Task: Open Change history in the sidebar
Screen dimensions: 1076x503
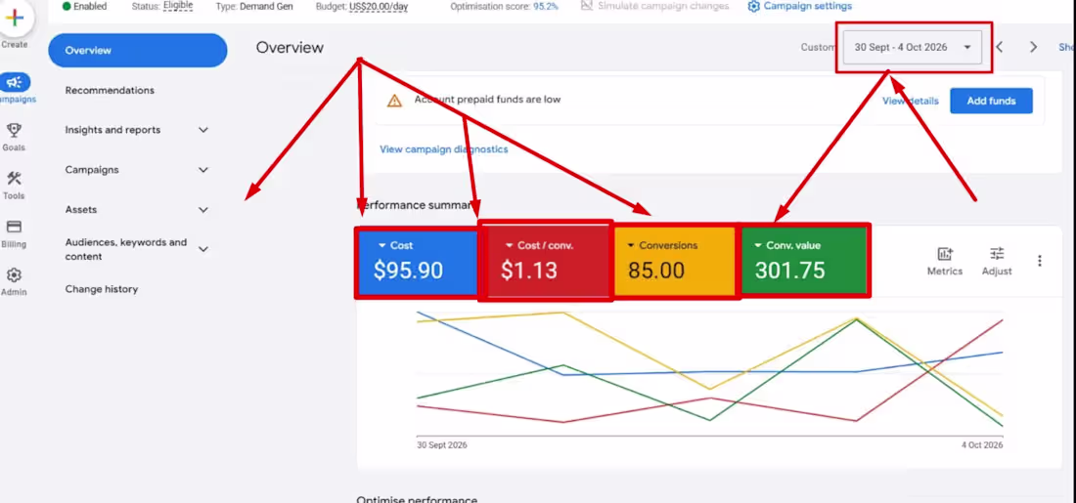Action: tap(102, 289)
